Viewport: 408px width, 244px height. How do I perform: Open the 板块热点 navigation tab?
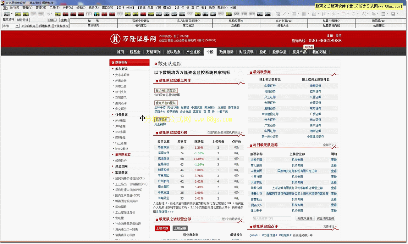coord(173,52)
